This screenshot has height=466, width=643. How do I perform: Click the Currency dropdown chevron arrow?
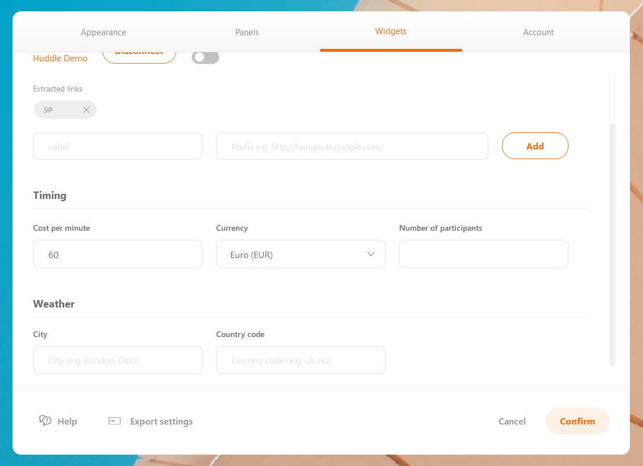tap(371, 254)
